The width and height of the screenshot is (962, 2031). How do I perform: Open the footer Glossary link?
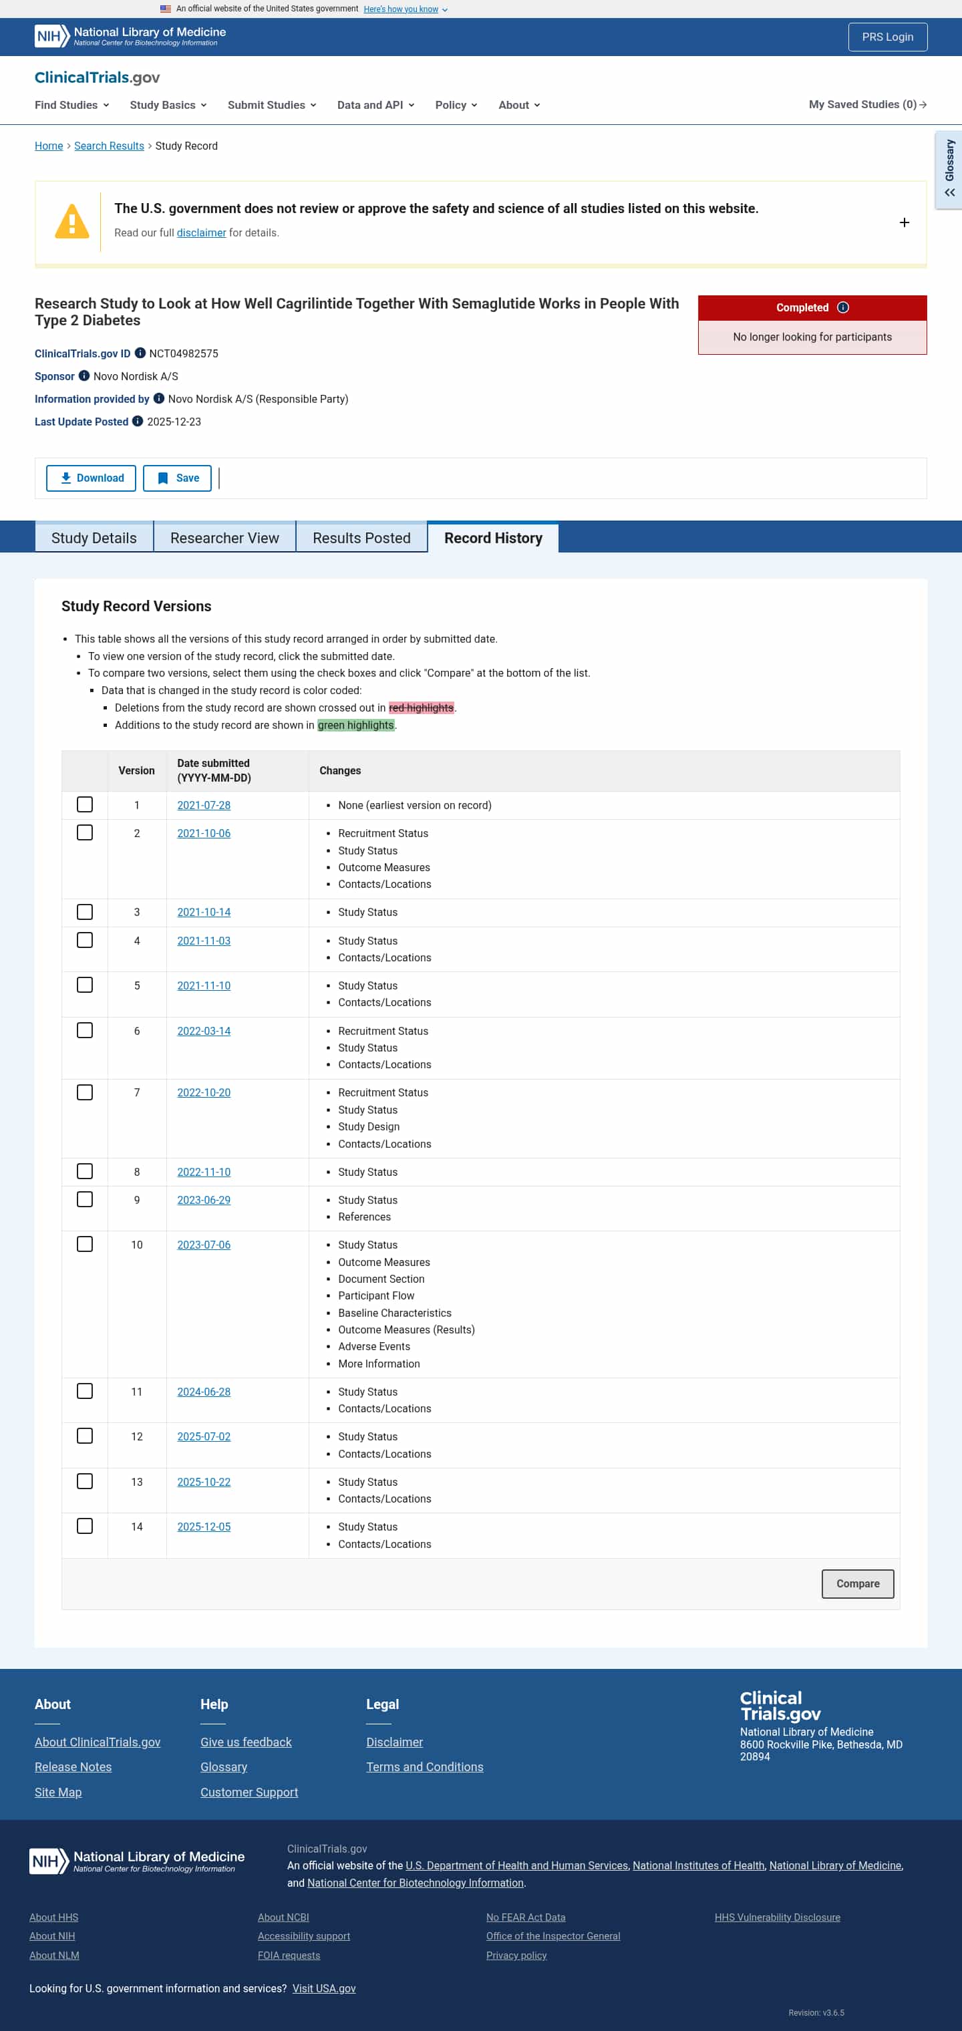click(x=224, y=1767)
